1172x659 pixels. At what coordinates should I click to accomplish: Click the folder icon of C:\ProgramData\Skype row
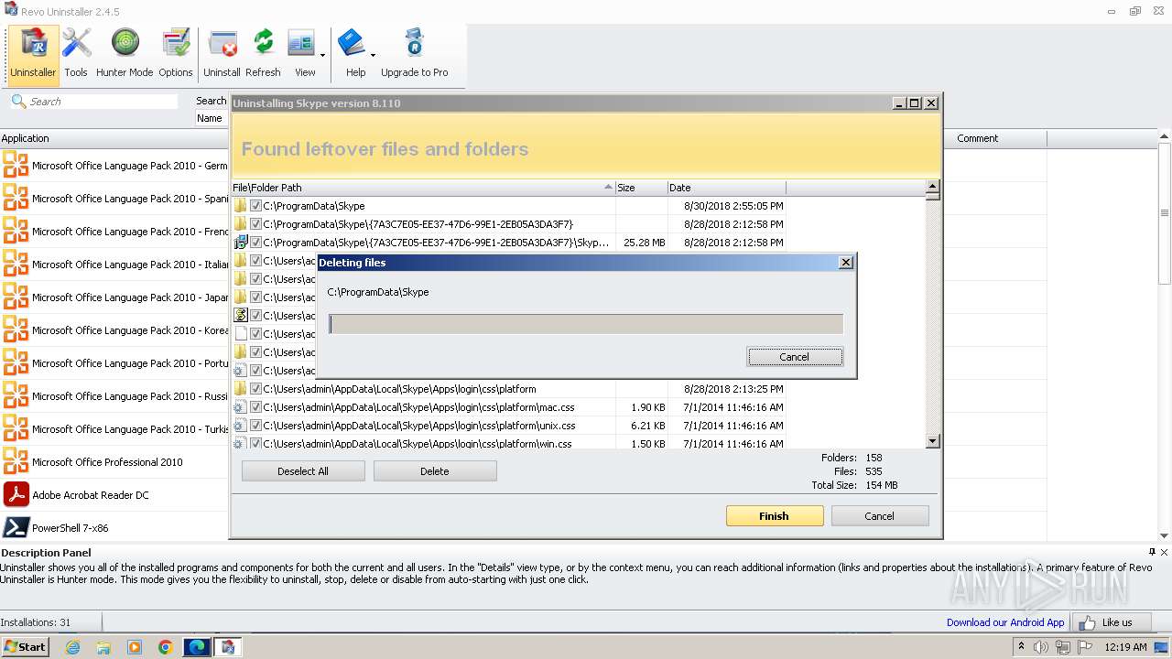tap(241, 206)
